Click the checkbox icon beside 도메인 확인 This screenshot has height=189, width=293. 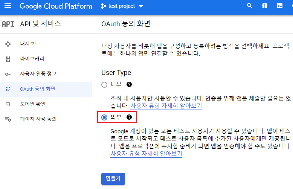pyautogui.click(x=8, y=104)
